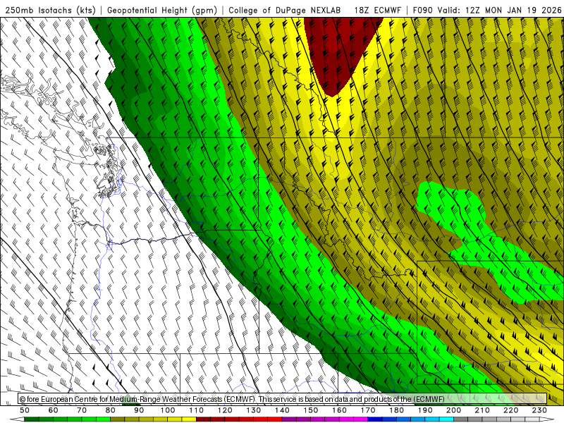Click the 230 value on the legend scale
The height and width of the screenshot is (423, 564).
(539, 410)
